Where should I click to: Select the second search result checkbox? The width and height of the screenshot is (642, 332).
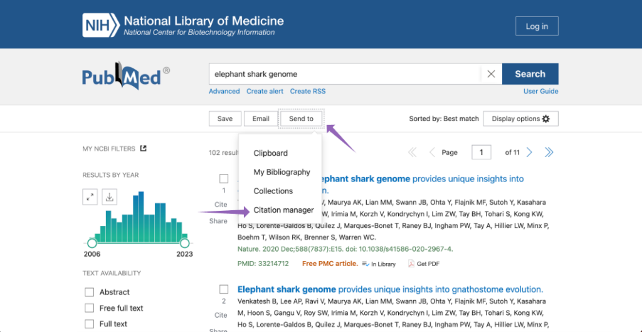click(x=224, y=289)
